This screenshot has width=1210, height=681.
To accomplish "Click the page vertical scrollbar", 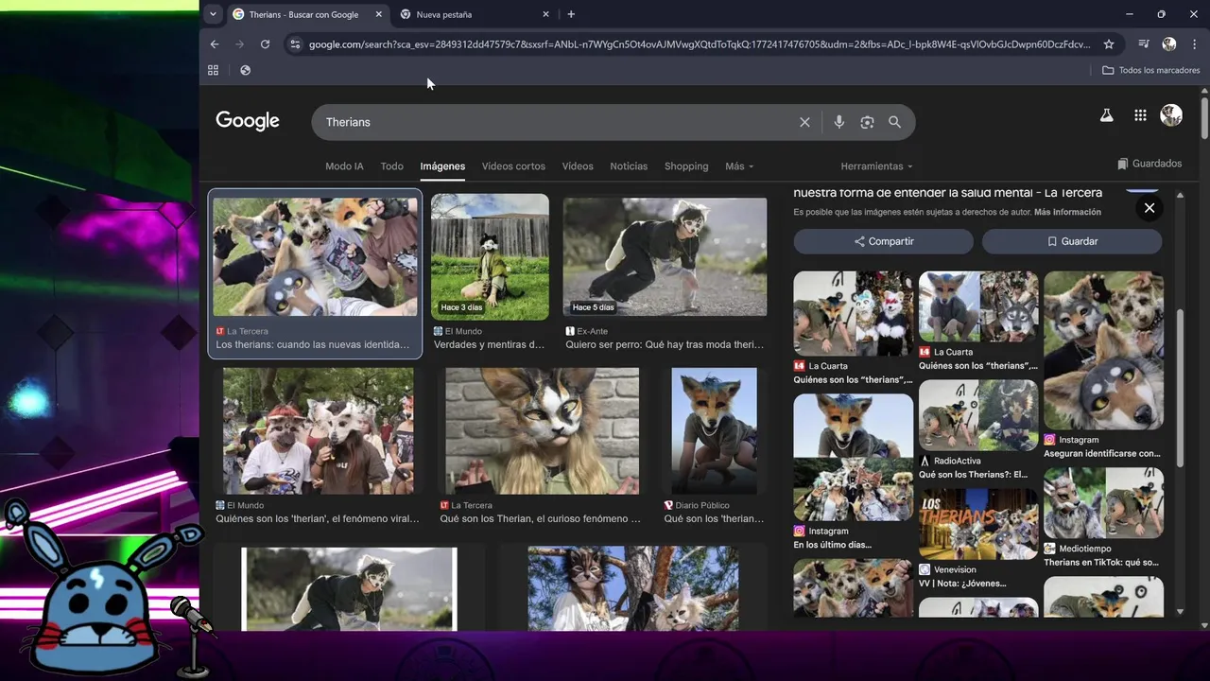I will (1204, 117).
